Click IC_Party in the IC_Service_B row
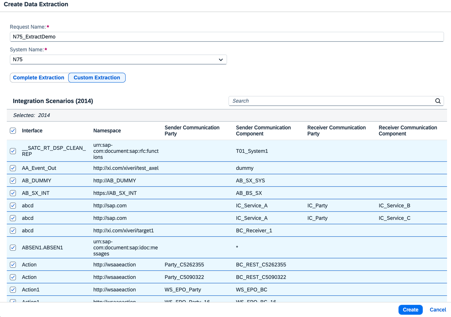This screenshot has height=317, width=451. (318, 206)
